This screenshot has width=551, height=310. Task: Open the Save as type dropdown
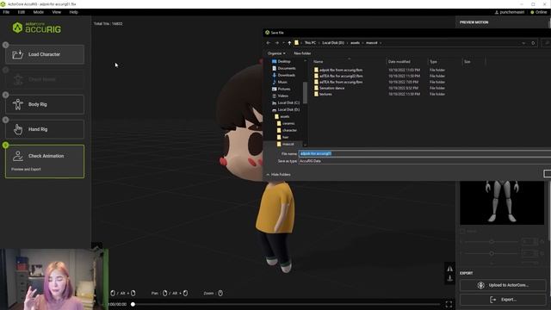424,161
